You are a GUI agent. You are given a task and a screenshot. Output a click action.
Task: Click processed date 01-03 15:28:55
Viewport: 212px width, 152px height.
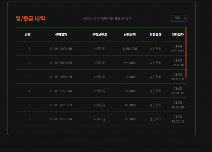pos(178,119)
